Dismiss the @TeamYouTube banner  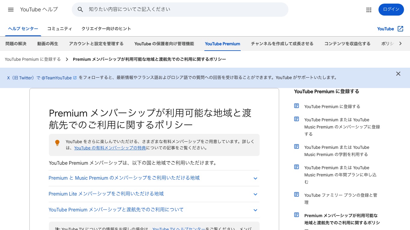pos(398,74)
